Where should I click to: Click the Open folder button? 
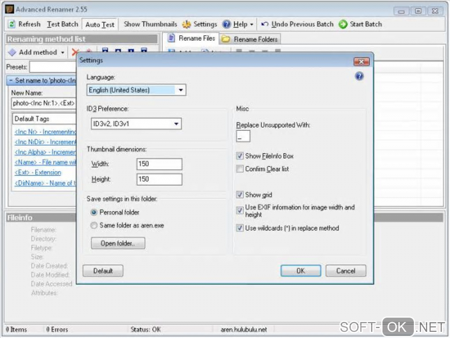(x=118, y=243)
